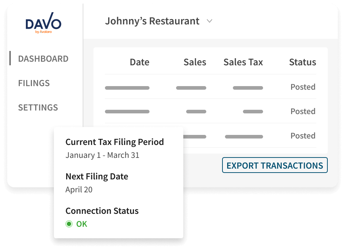The image size is (345, 249).
Task: Open Settings from the sidebar
Action: tap(38, 108)
